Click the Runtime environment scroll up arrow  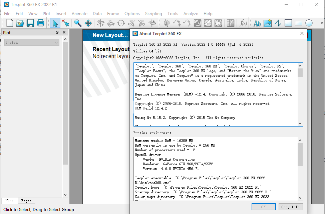coord(300,140)
